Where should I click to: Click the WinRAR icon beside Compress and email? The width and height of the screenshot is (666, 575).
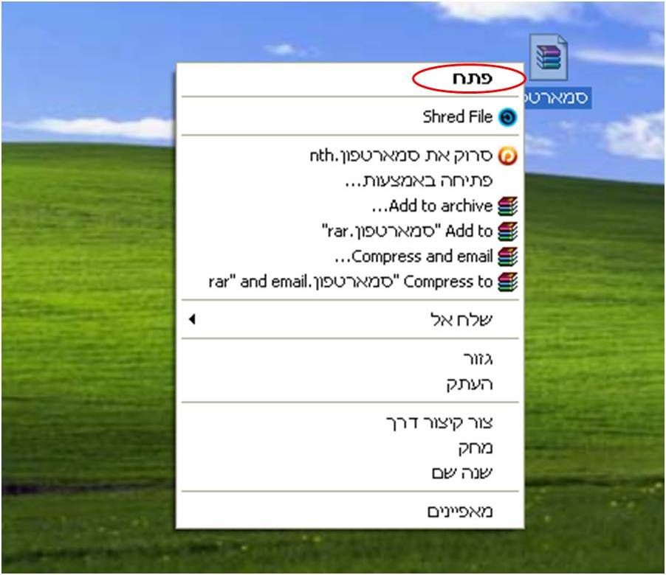point(507,257)
